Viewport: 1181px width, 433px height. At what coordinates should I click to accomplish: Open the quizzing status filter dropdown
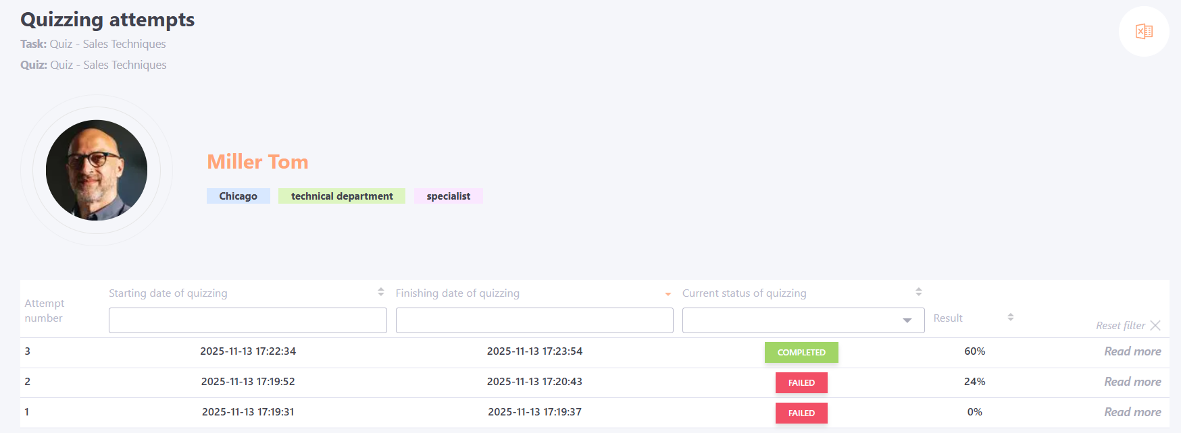click(x=803, y=320)
